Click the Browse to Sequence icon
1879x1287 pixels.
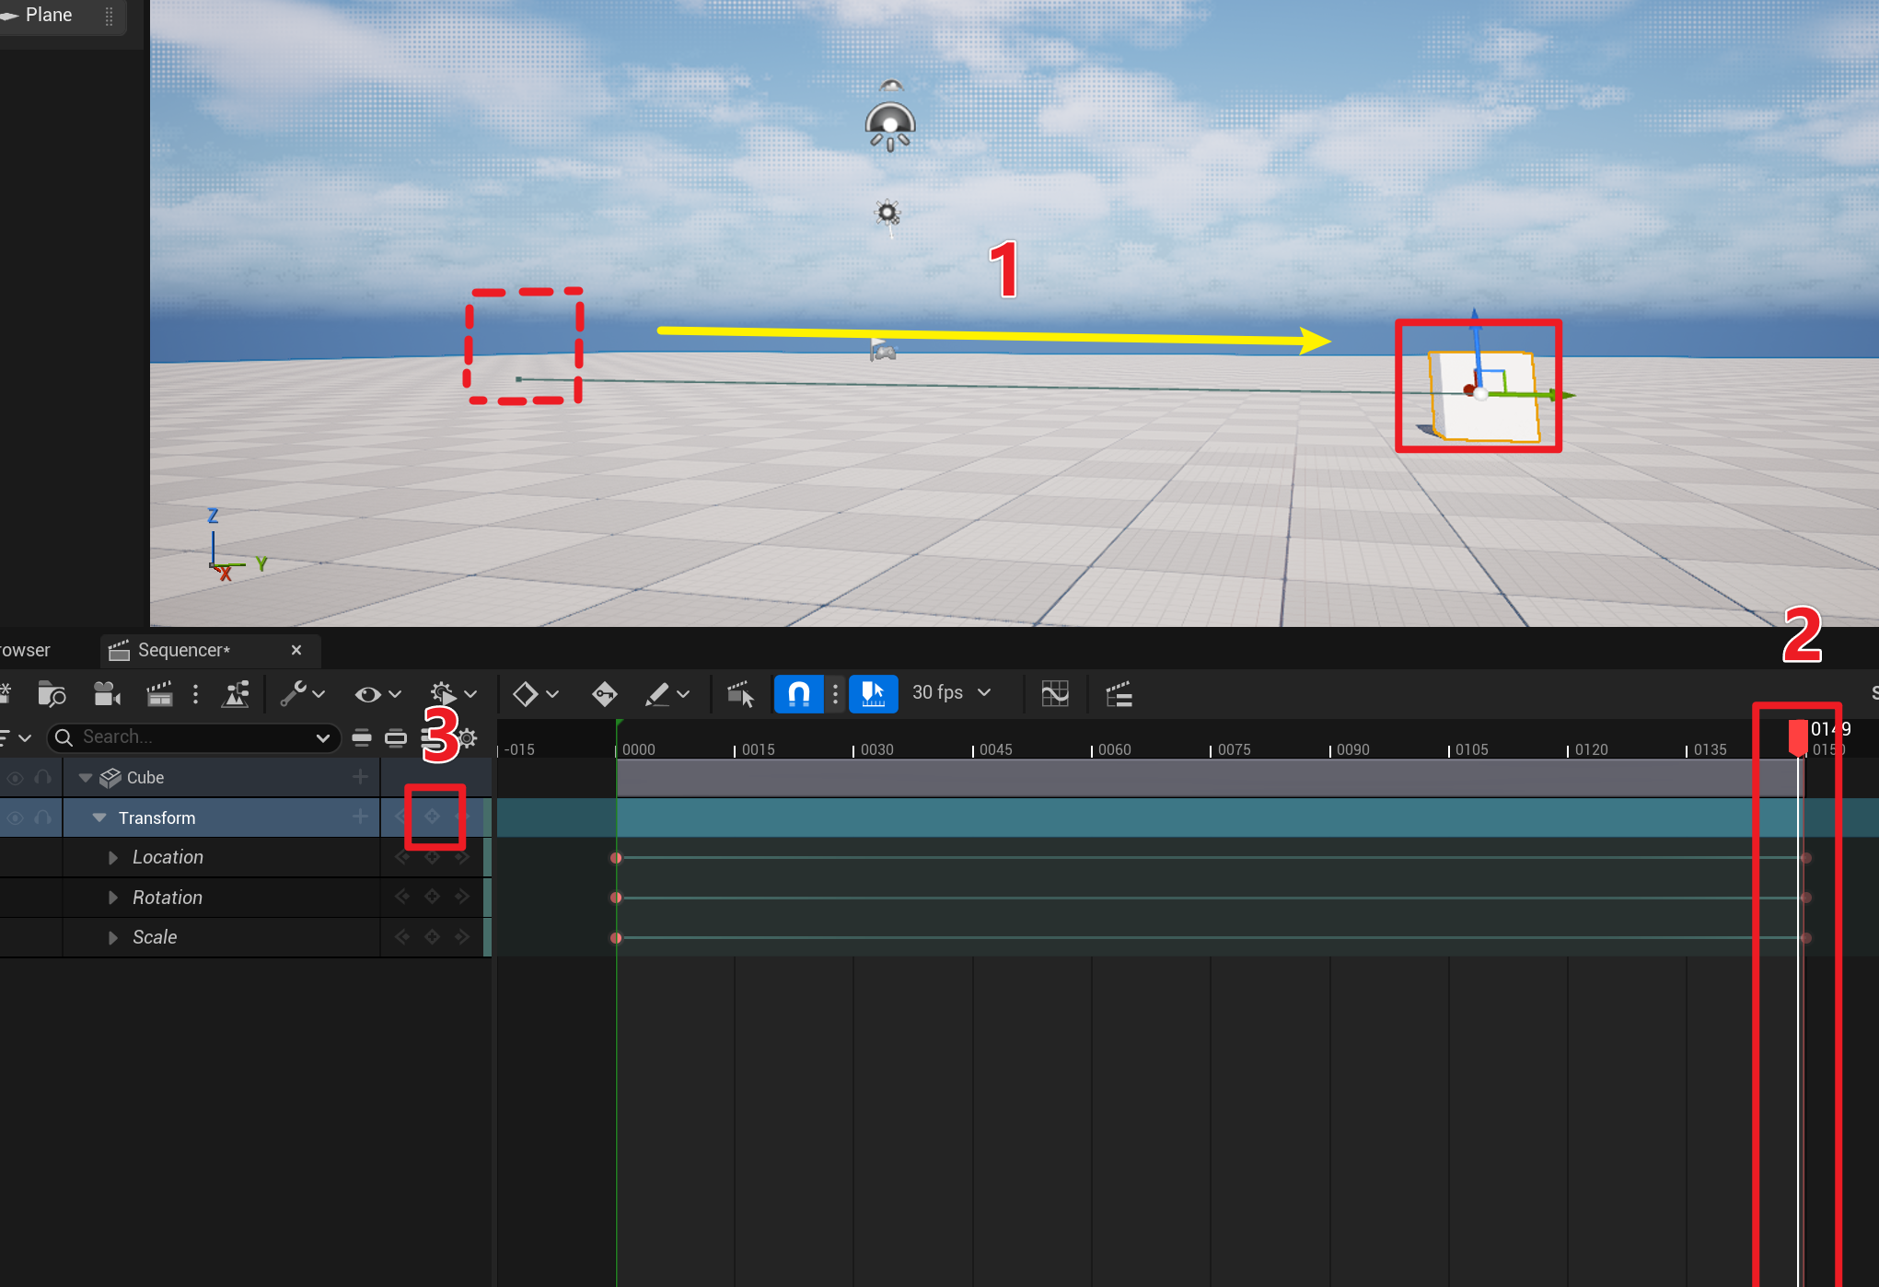tap(52, 694)
